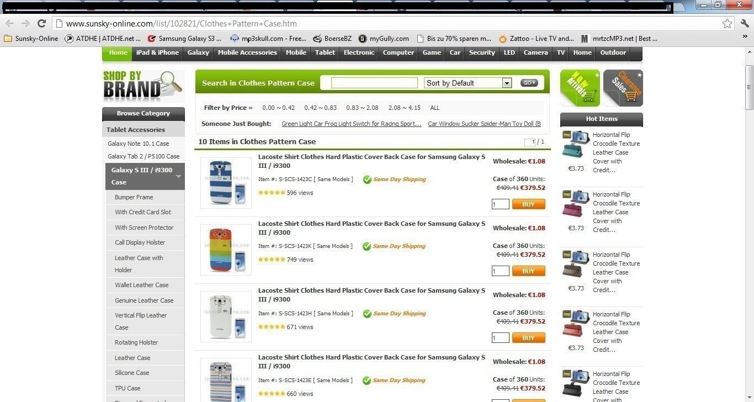Click page number box in pagination
The width and height of the screenshot is (754, 402).
(530, 142)
